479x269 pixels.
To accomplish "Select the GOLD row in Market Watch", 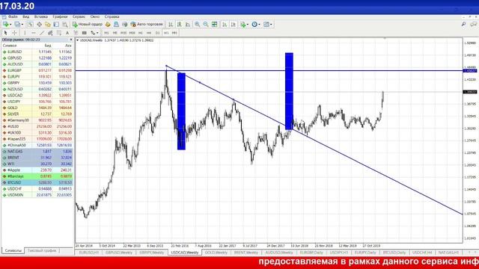I will (x=37, y=108).
